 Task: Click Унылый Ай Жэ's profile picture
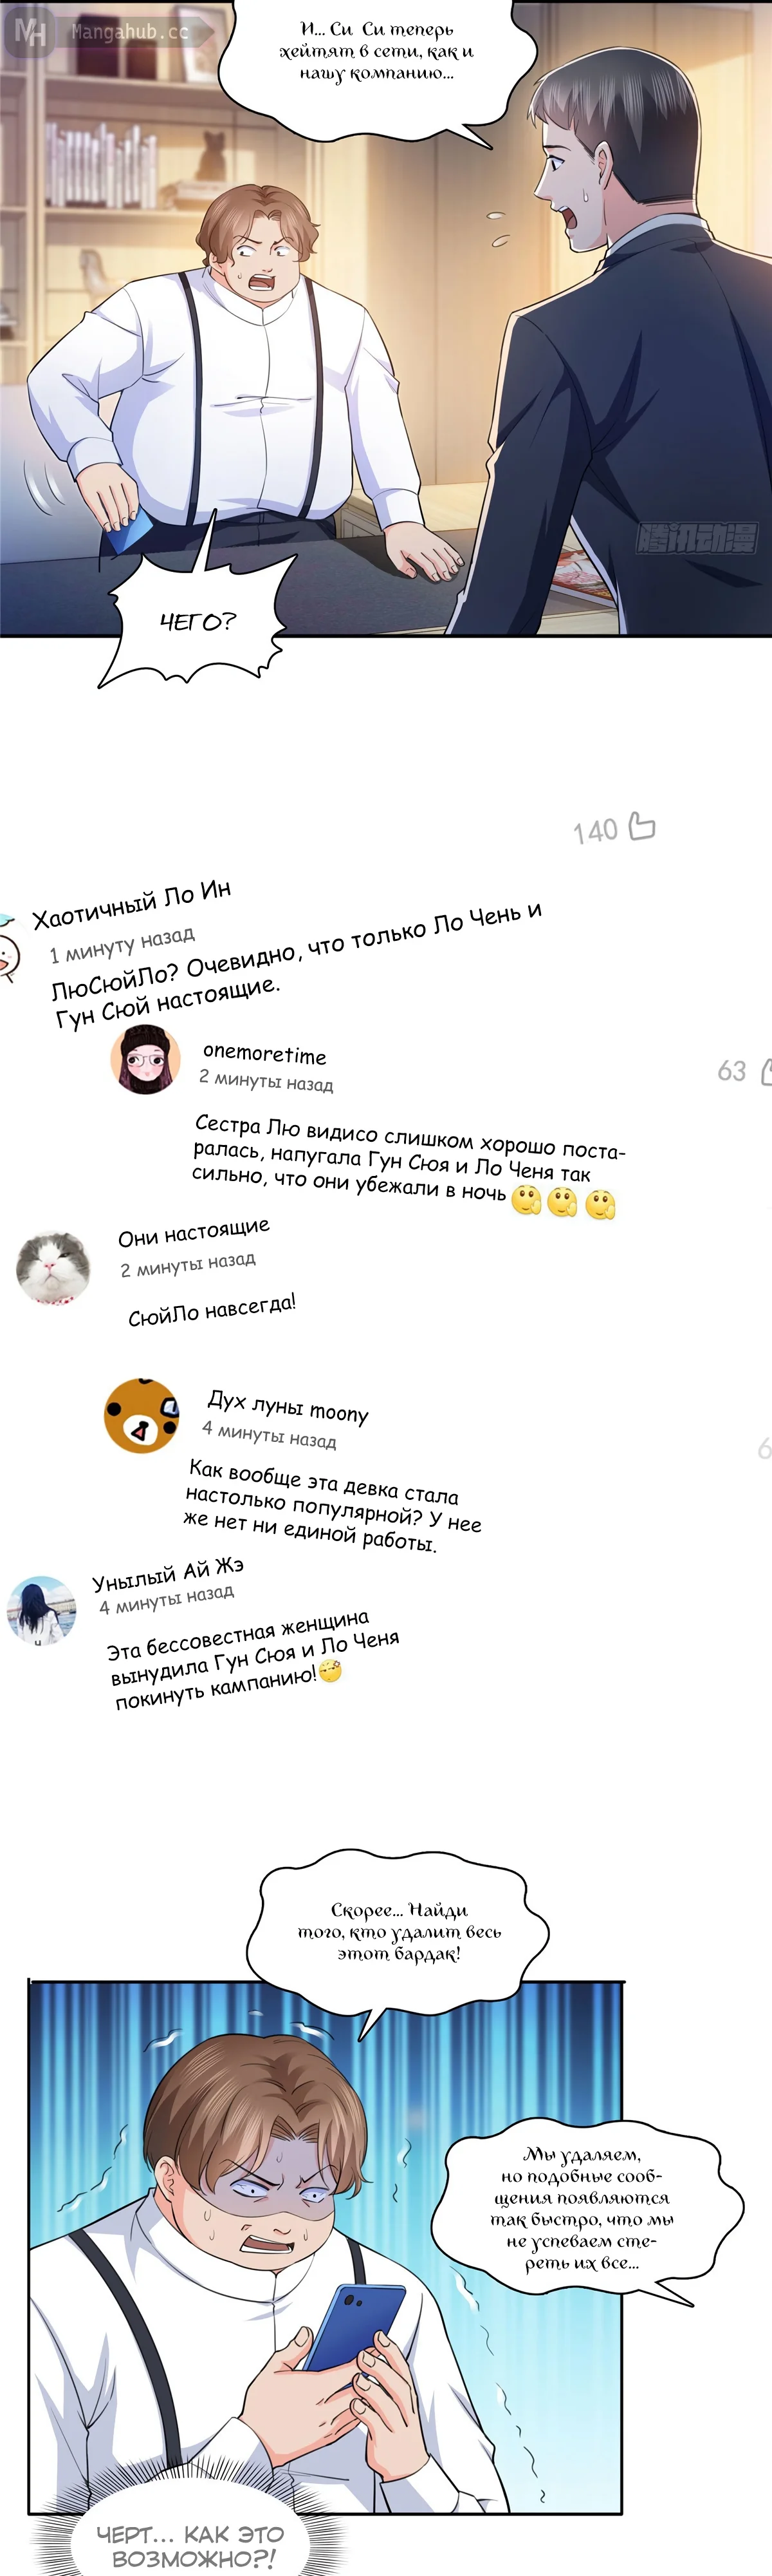tap(41, 1610)
